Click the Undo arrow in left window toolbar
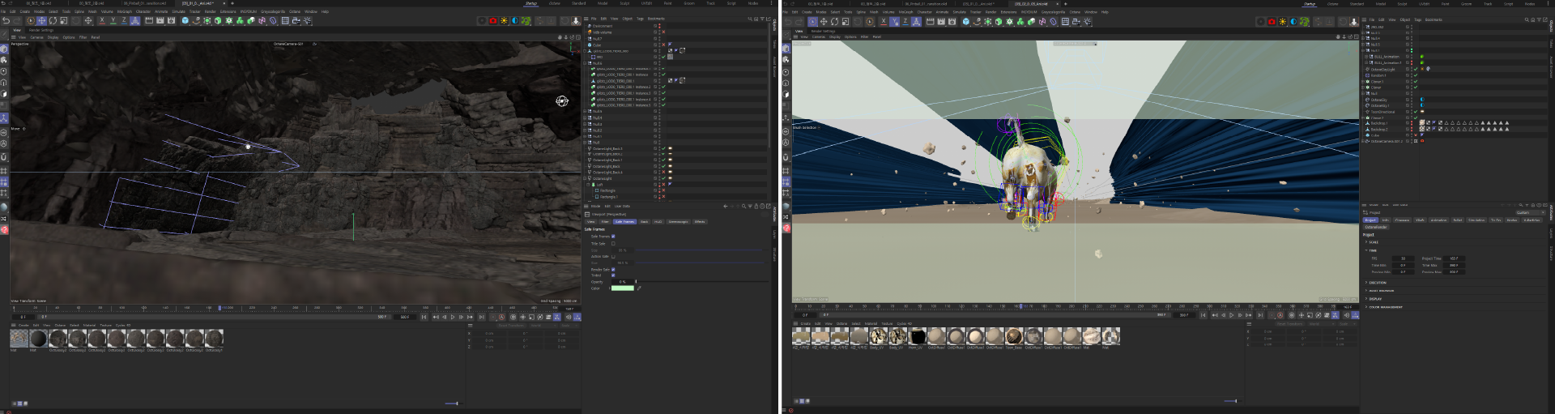Image resolution: width=1555 pixels, height=414 pixels. (x=6, y=20)
